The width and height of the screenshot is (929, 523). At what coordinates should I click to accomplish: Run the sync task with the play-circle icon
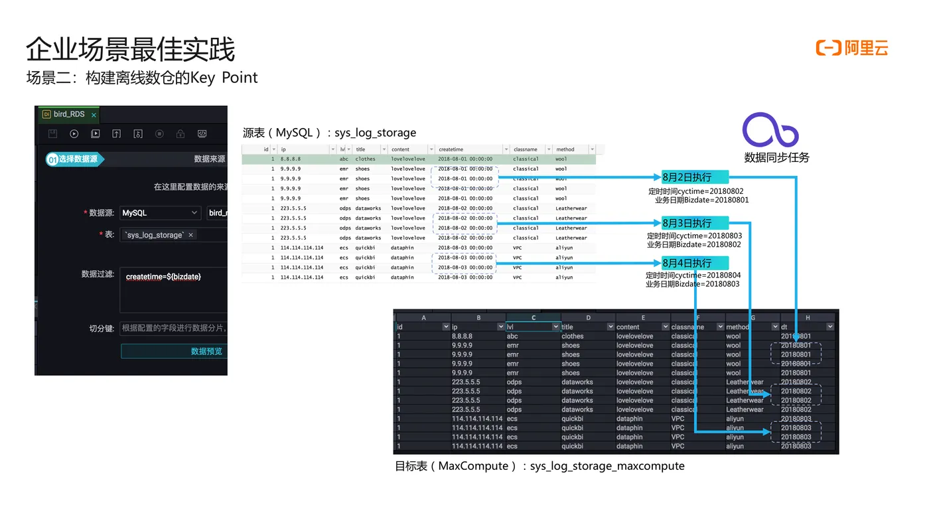(74, 134)
